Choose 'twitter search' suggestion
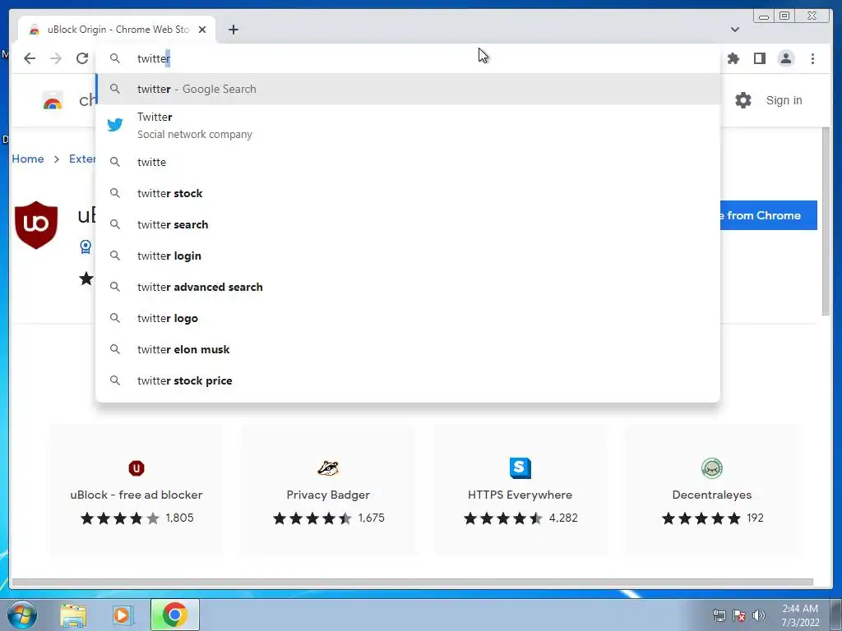 pyautogui.click(x=408, y=224)
